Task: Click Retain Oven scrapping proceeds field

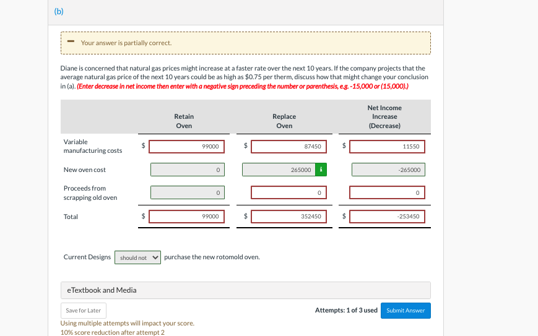Action: [x=188, y=192]
